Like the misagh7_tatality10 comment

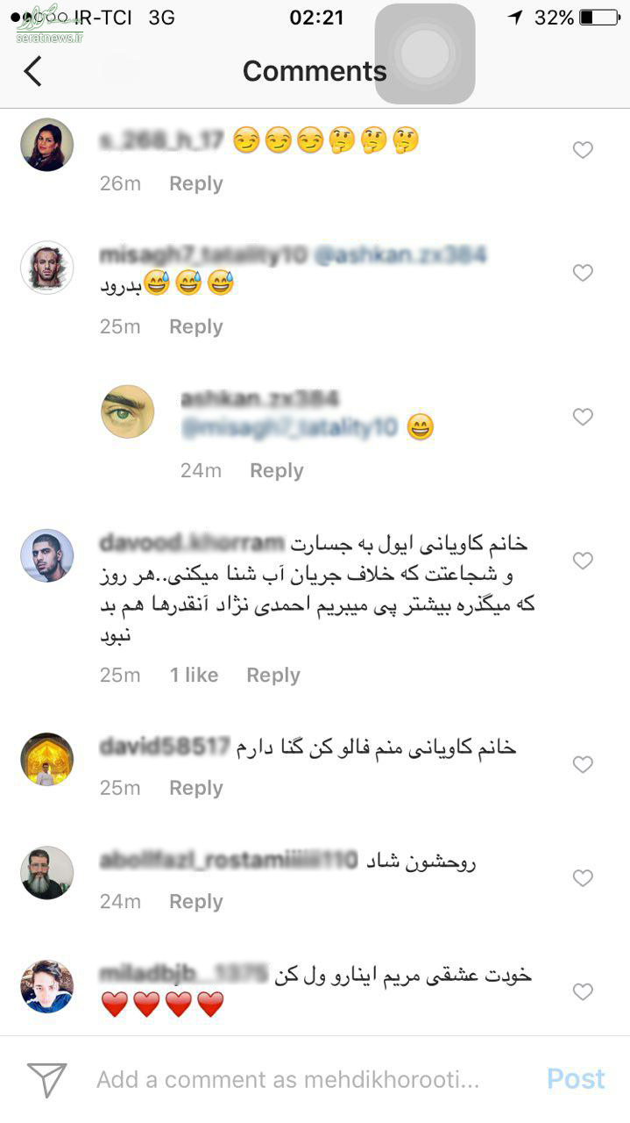583,273
